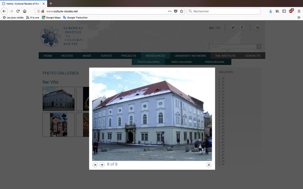The height and width of the screenshot is (189, 303).
Task: Show next photo in lightbox
Action: click(102, 165)
